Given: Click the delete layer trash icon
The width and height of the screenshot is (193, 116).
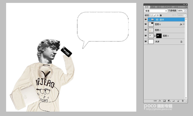Looking at the screenshot, I should tap(182, 100).
